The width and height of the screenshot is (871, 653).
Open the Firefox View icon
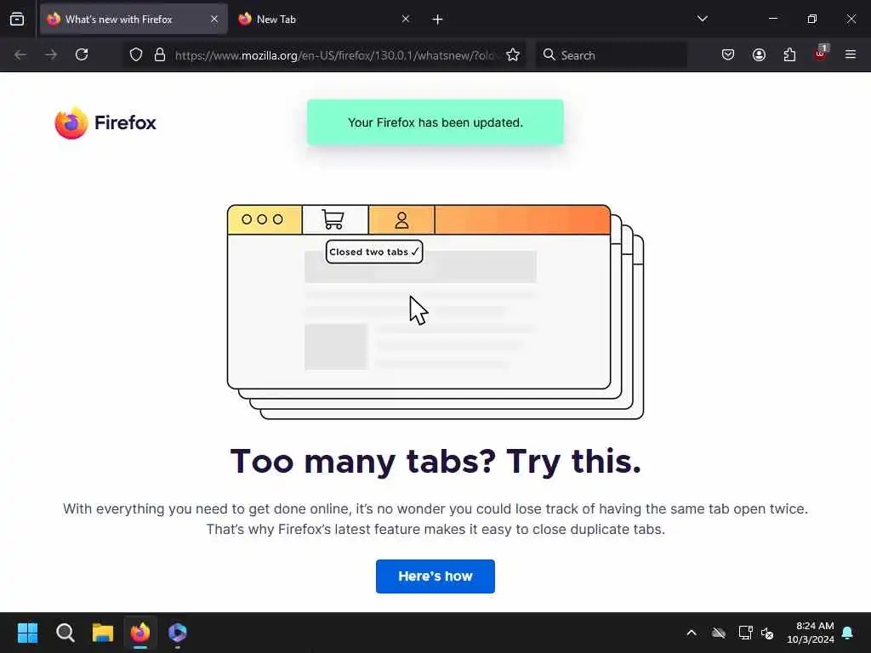pyautogui.click(x=17, y=19)
